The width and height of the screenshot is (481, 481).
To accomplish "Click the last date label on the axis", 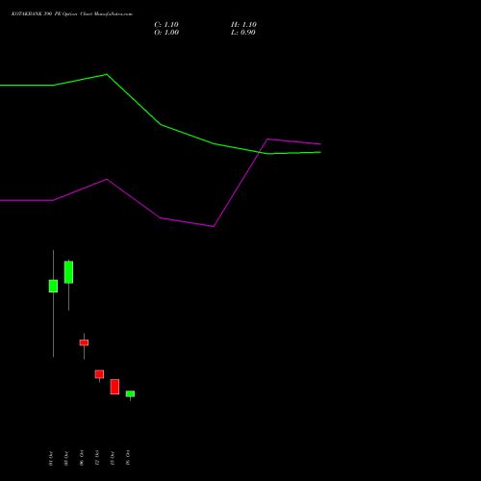I will pyautogui.click(x=128, y=458).
